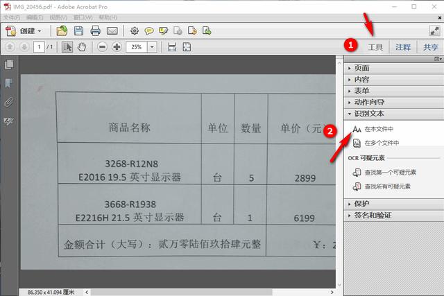Screen dimensions: 444x296
Task: Click the email envelope icon
Action: pyautogui.click(x=112, y=31)
